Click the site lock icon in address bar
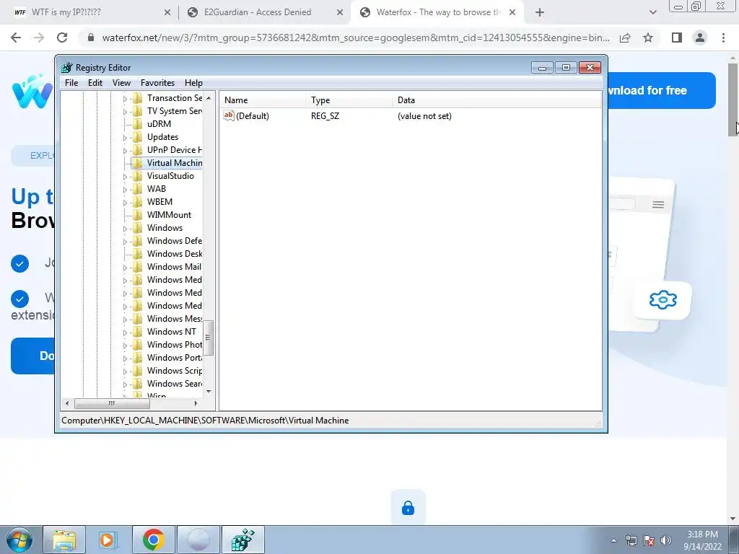This screenshot has height=554, width=739. click(x=91, y=38)
